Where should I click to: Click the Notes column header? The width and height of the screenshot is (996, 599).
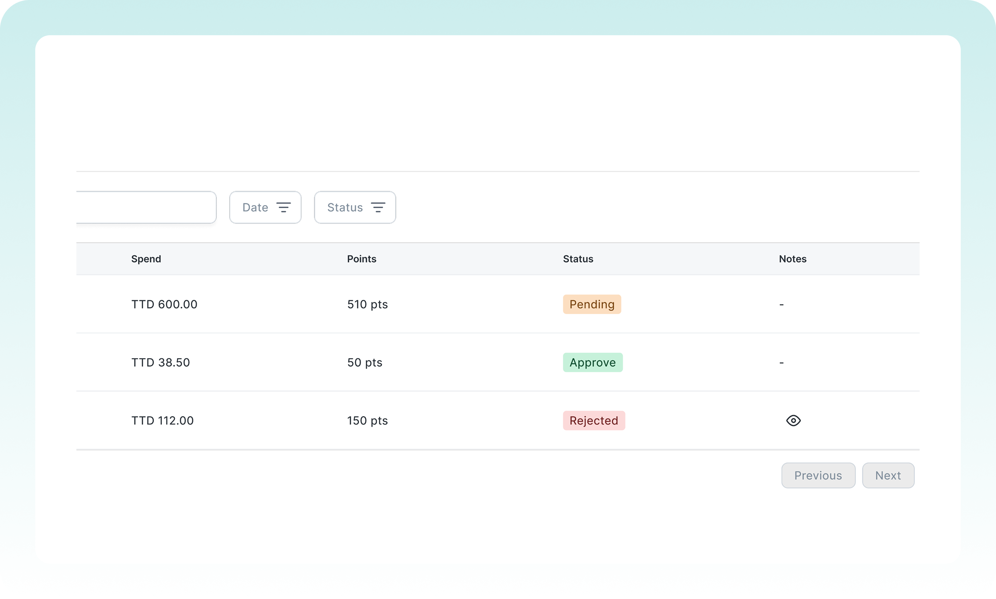pos(792,259)
